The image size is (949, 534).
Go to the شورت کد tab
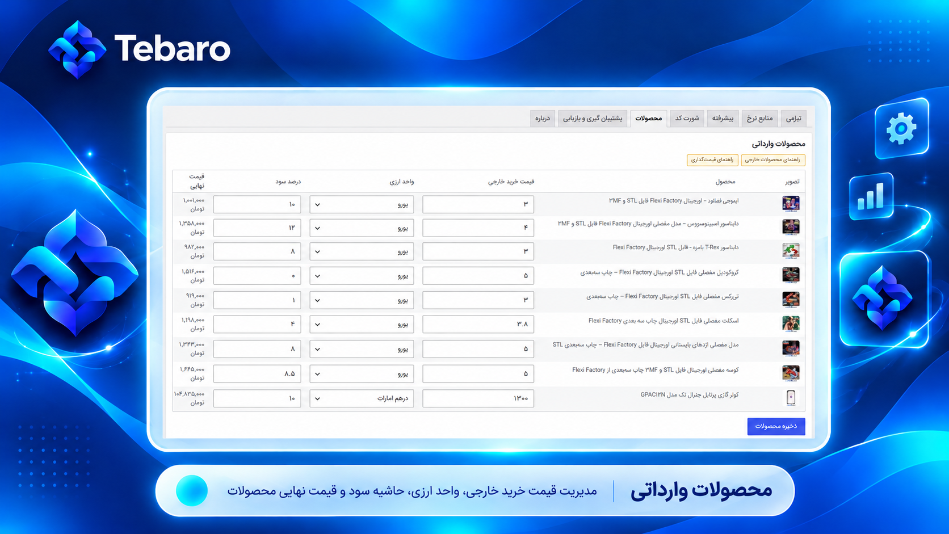[687, 118]
